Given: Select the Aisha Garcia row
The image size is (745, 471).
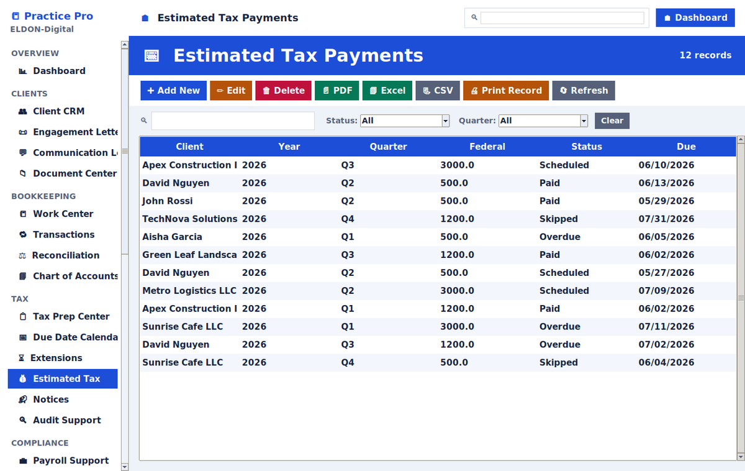Looking at the screenshot, I should coord(438,237).
